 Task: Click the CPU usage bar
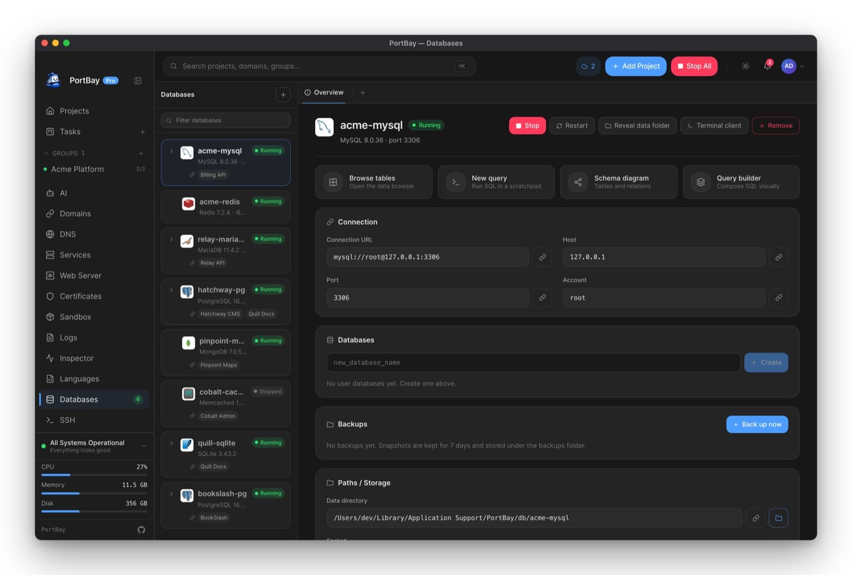[94, 475]
